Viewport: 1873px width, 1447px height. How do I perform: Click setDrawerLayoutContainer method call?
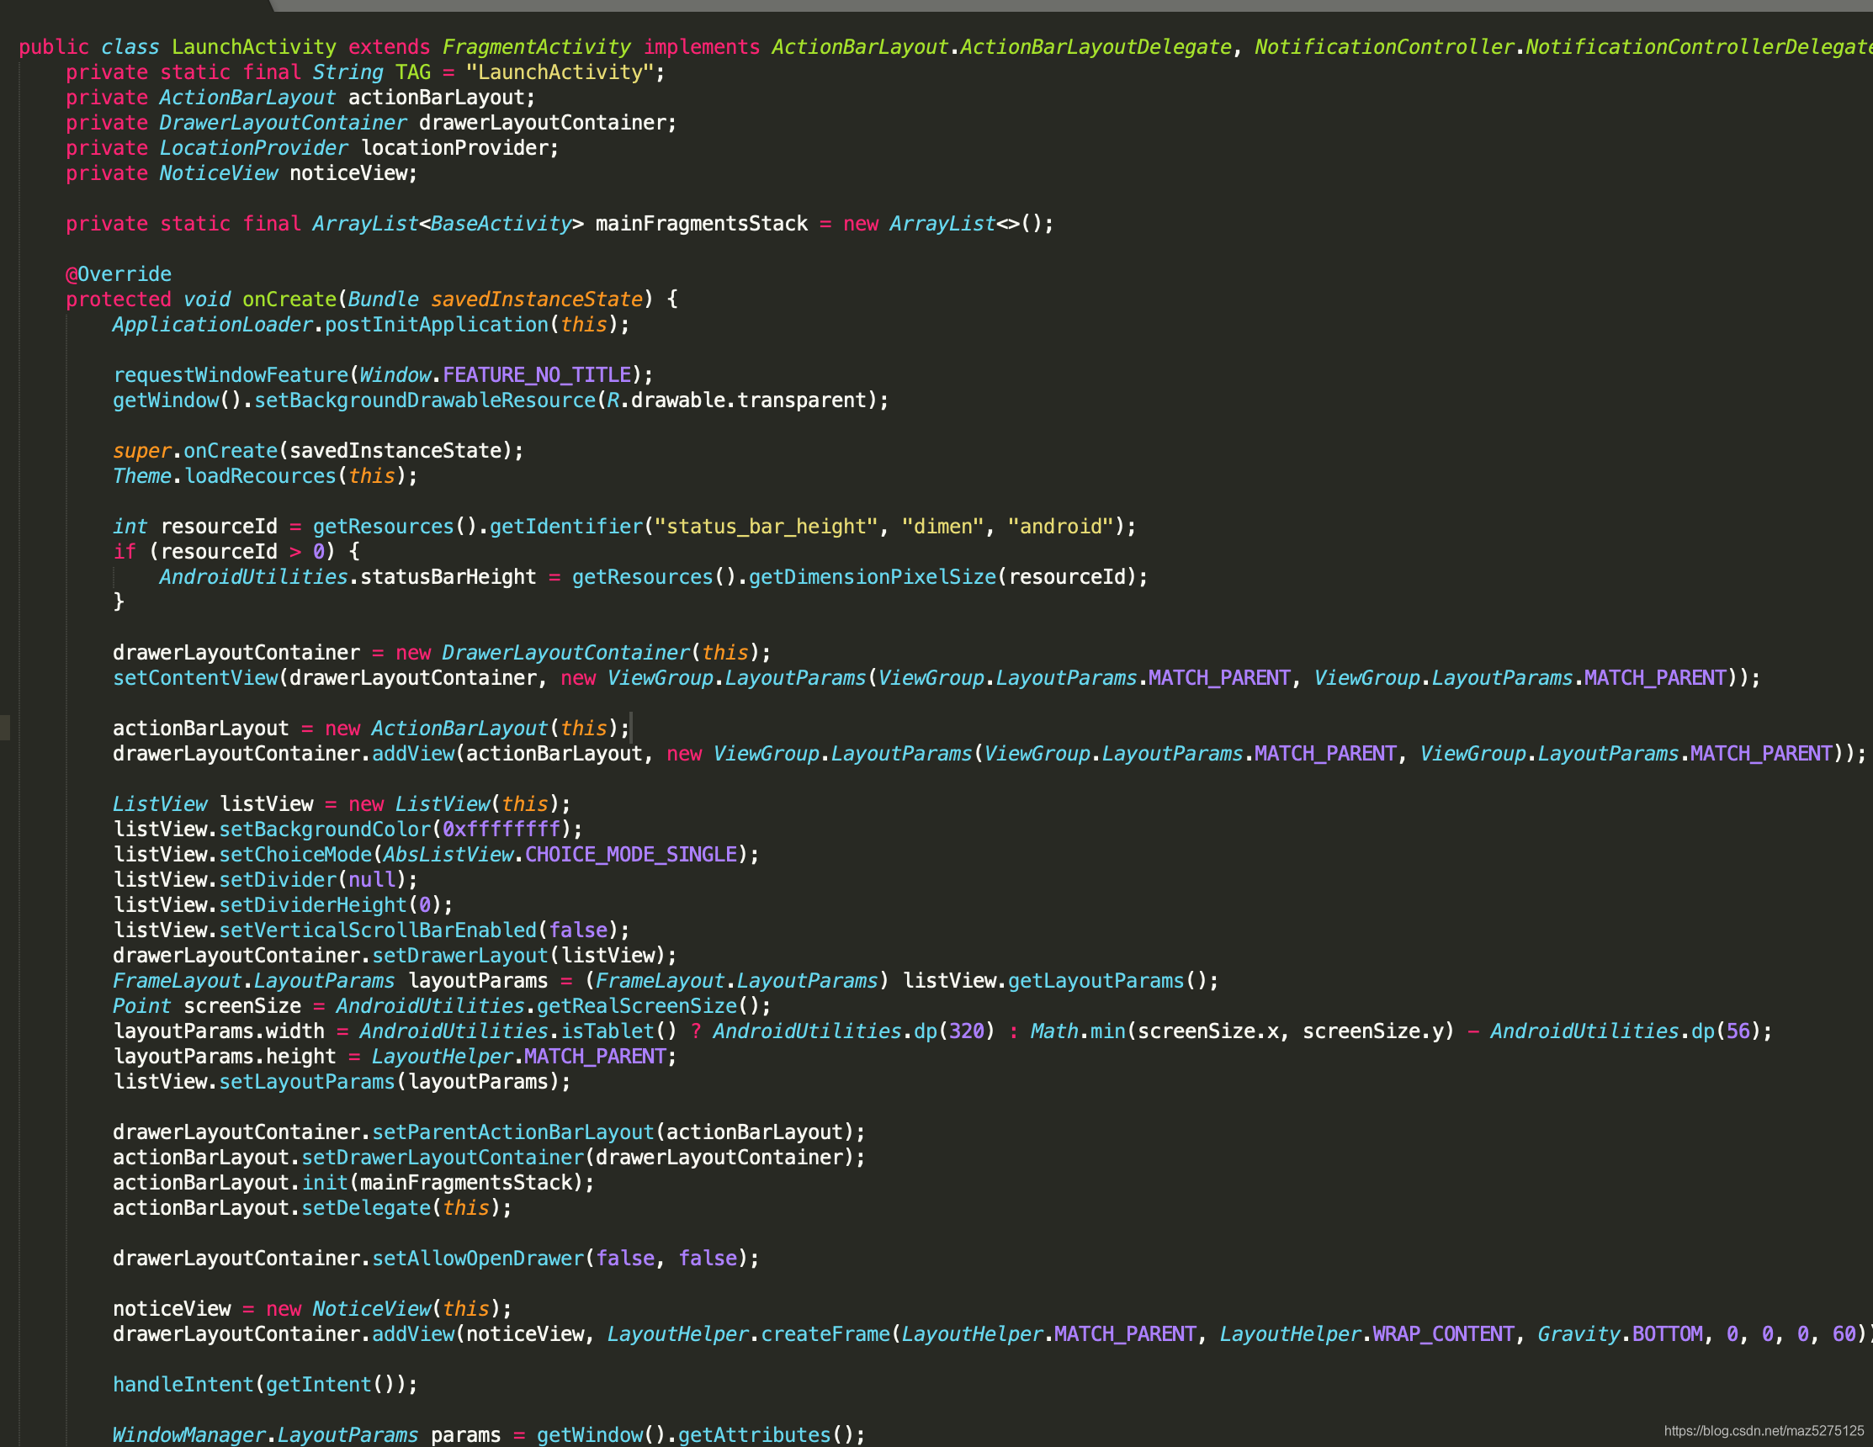[x=443, y=1158]
